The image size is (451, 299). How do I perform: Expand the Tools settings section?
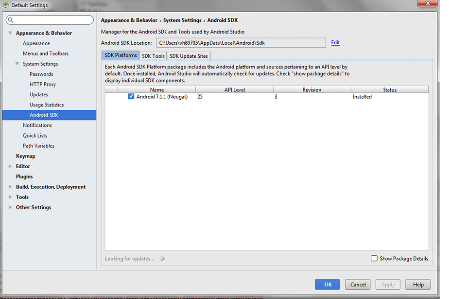tap(10, 197)
